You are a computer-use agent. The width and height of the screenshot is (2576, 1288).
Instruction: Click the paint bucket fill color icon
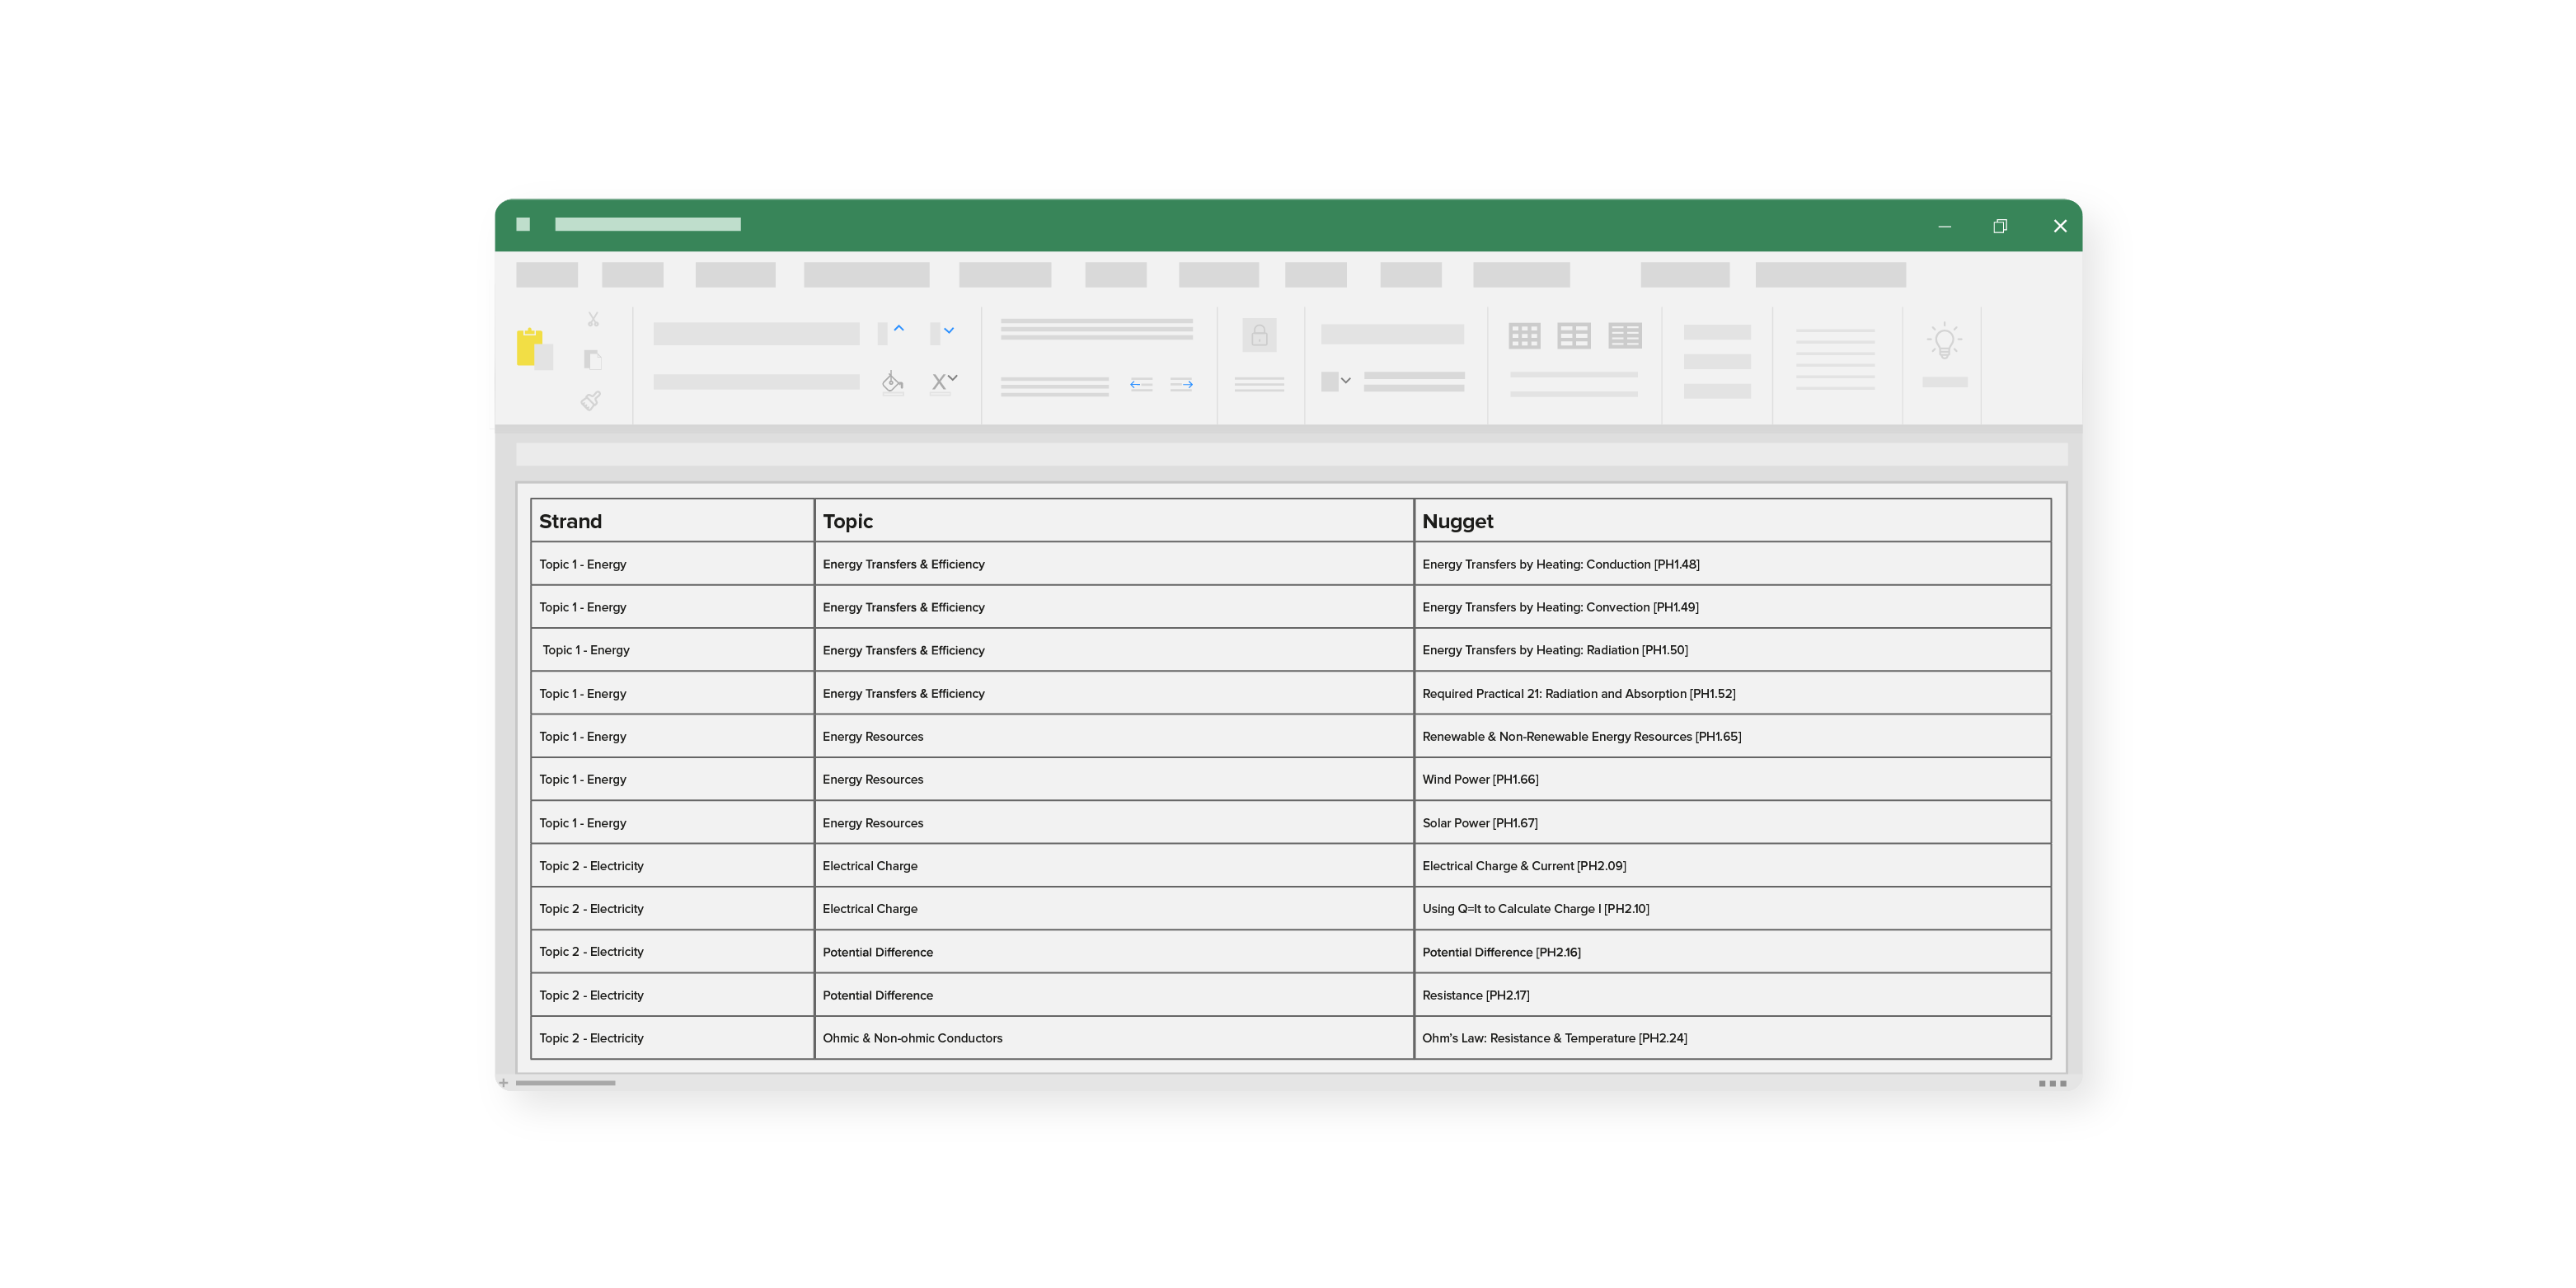pyautogui.click(x=893, y=383)
